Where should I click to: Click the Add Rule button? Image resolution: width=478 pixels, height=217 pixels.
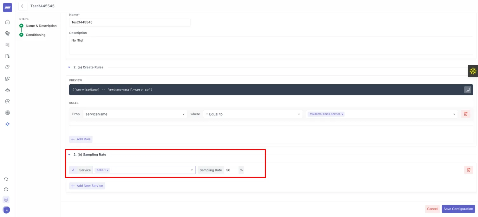tap(81, 139)
